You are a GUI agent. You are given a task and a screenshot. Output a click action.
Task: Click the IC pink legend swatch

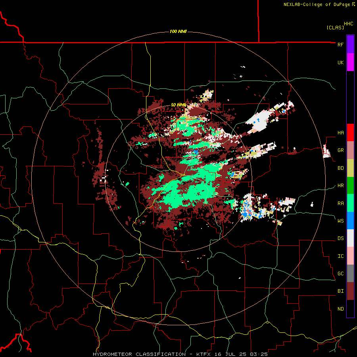click(x=350, y=256)
